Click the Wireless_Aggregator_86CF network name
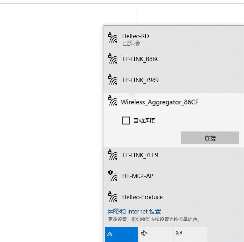This screenshot has width=244, height=242. (x=159, y=102)
